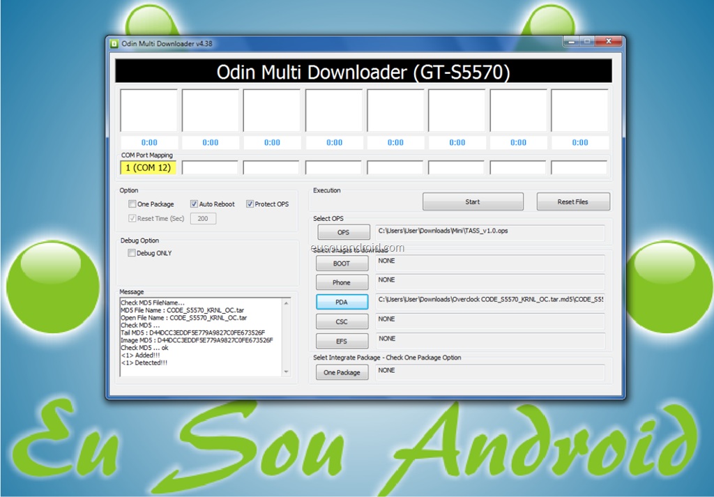
Task: Click the CSC path field showing NONE
Action: click(x=490, y=321)
